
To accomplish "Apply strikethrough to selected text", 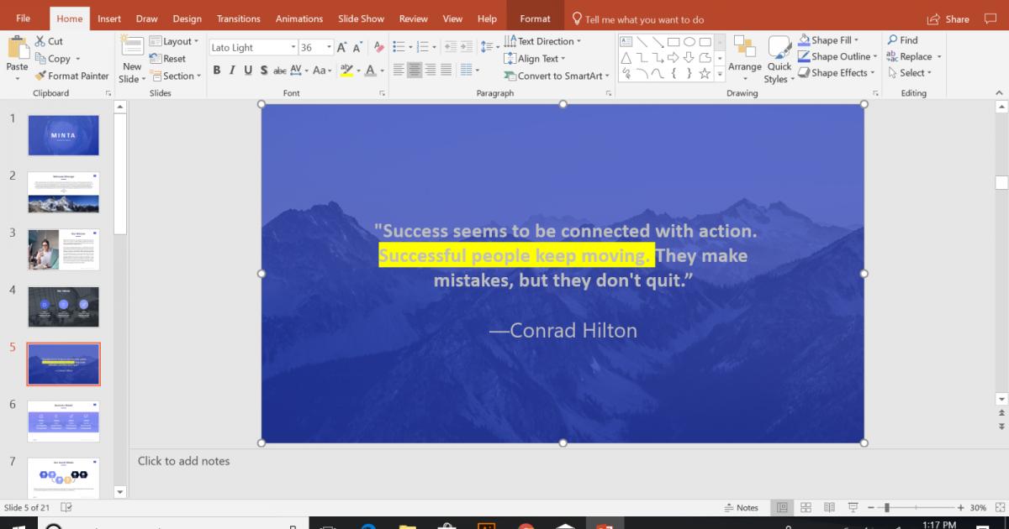I will pyautogui.click(x=279, y=71).
